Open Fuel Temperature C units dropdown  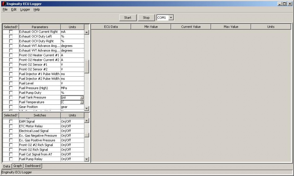coord(82,102)
